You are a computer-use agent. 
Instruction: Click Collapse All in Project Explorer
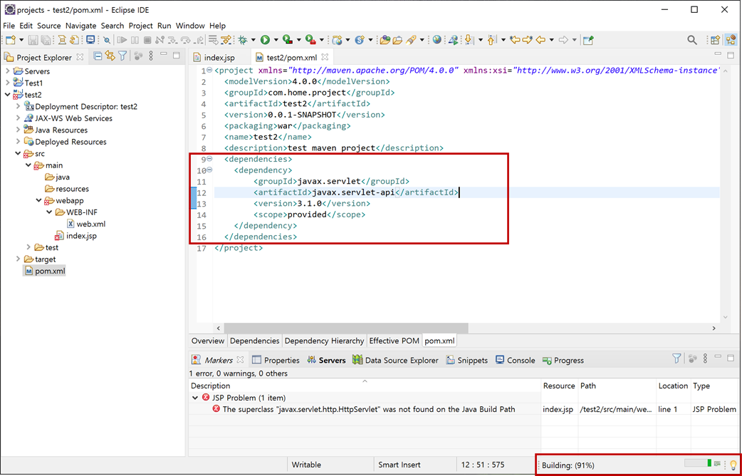pyautogui.click(x=98, y=56)
